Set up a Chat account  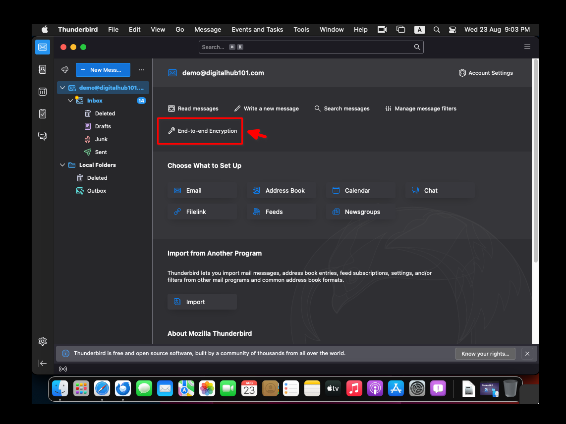tap(440, 191)
